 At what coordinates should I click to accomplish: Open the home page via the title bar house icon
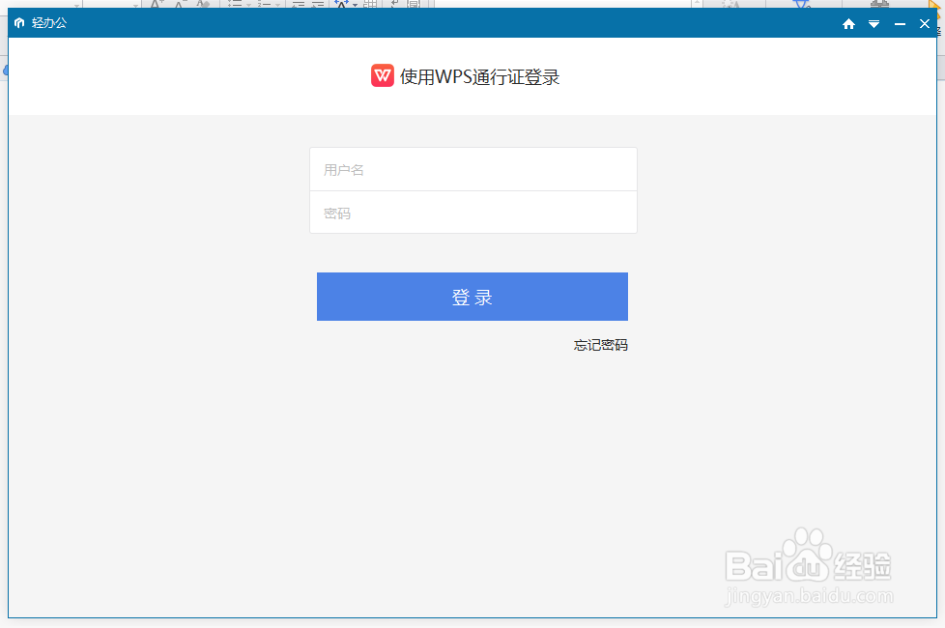848,23
